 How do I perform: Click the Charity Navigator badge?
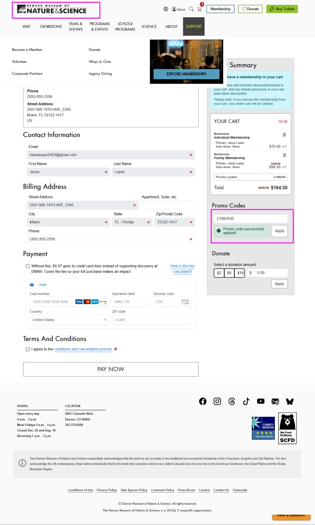click(263, 428)
